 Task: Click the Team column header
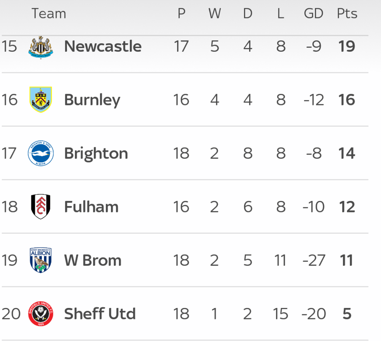click(49, 13)
